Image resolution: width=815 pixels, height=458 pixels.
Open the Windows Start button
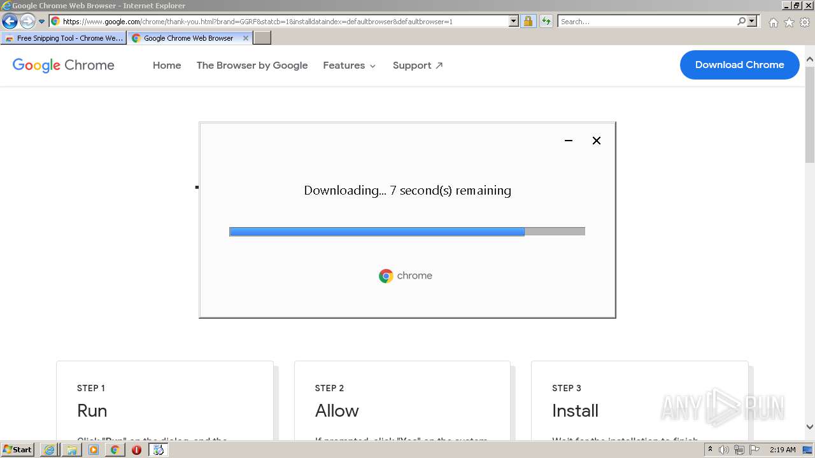point(18,450)
